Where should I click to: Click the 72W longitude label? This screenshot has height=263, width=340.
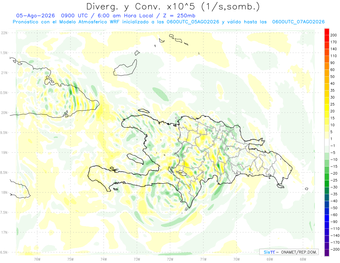pos(170,259)
